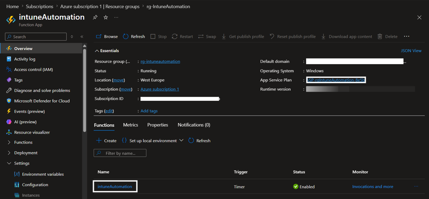Click the Filter by name field

click(x=120, y=153)
